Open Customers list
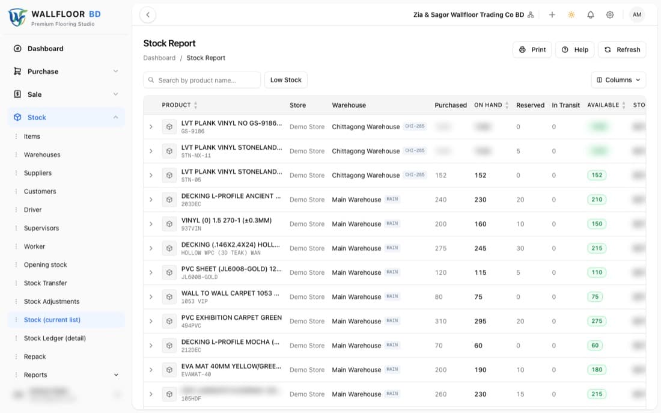Screen dimensions: 661x413 40,192
